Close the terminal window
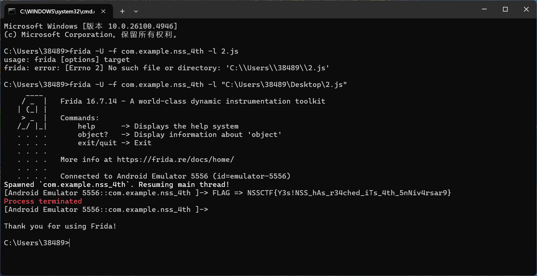The image size is (537, 276). point(526,9)
